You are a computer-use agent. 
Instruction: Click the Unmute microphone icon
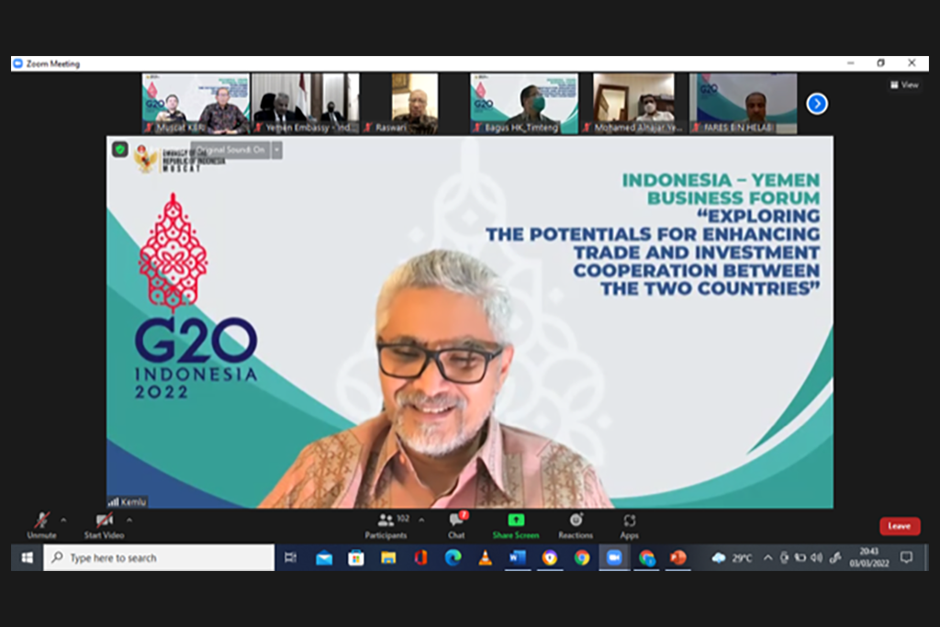41,520
